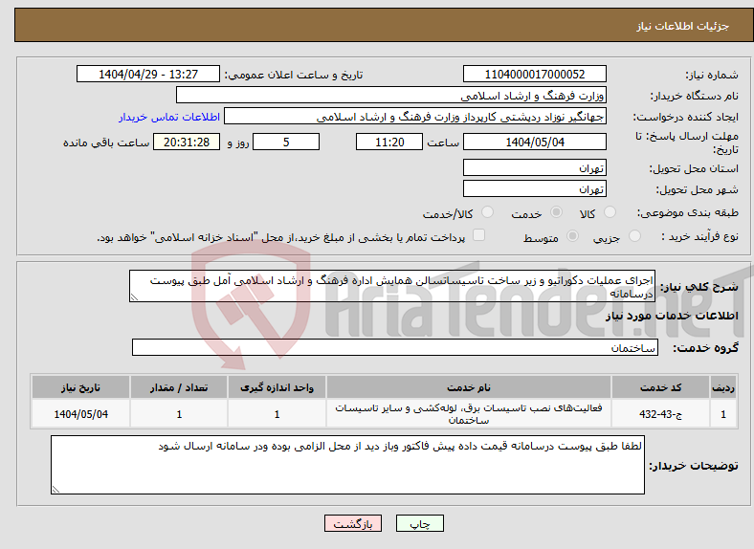754x549 pixels.
Task: Click the واحد اندازه گیری column header
Action: (x=277, y=387)
